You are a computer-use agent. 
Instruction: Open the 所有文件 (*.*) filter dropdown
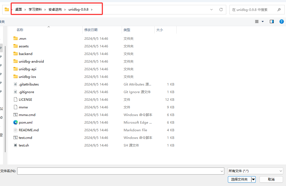255,171
